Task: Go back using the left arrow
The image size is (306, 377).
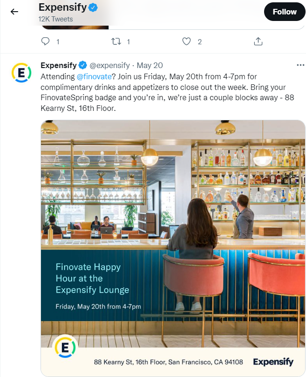Action: (x=14, y=12)
